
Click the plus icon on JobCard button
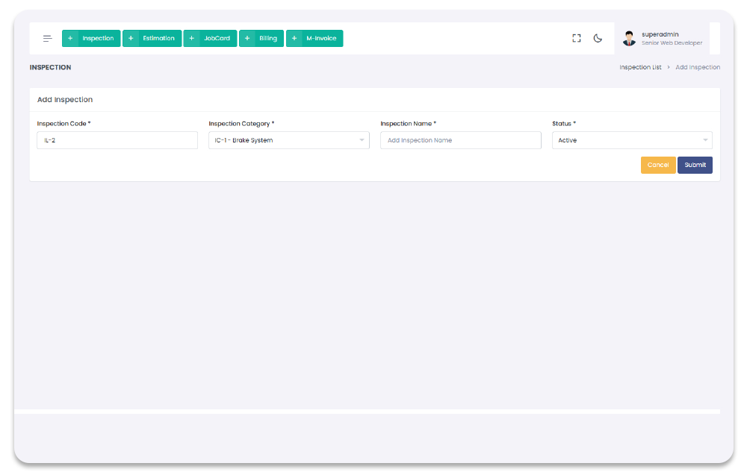pos(192,39)
